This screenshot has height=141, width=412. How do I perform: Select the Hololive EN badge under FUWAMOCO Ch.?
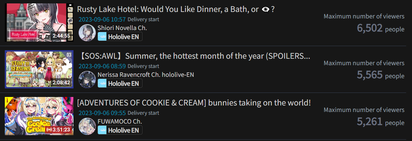point(120,130)
